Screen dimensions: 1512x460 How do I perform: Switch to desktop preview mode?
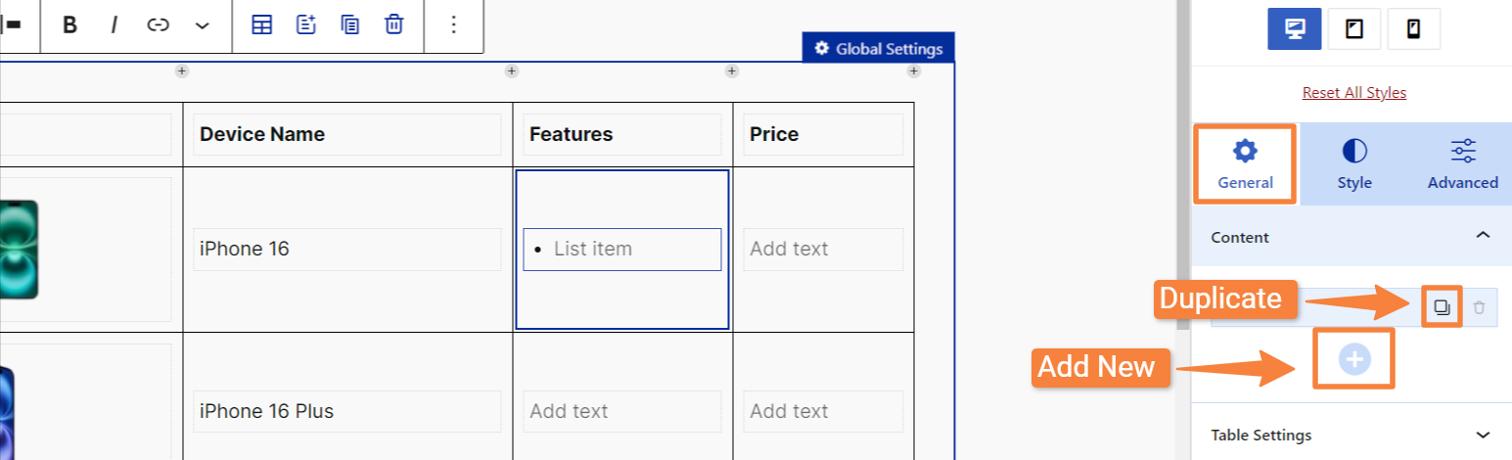(x=1295, y=29)
